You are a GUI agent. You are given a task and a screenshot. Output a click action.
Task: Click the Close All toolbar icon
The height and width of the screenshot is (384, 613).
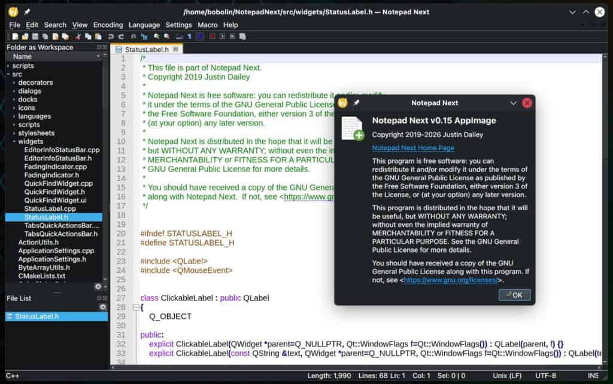[65, 36]
